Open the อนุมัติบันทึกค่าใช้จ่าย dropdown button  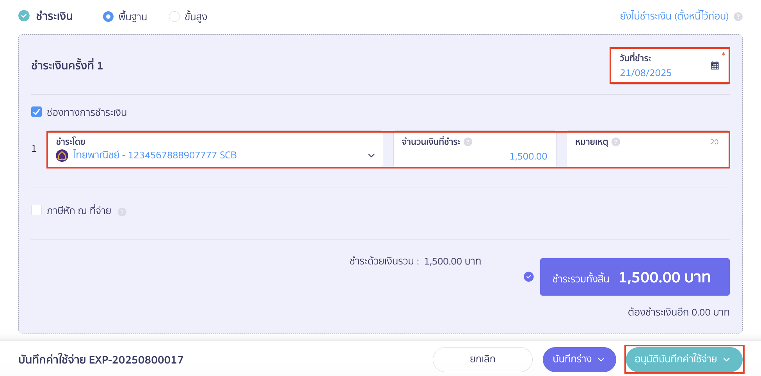coord(684,359)
